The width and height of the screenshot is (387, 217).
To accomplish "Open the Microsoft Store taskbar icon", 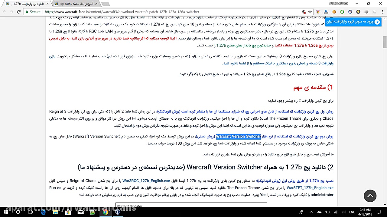I will coord(68,212).
